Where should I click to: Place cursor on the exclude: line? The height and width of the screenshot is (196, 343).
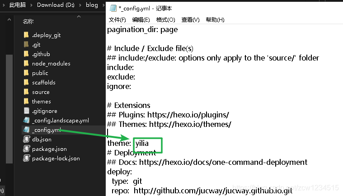point(121,77)
